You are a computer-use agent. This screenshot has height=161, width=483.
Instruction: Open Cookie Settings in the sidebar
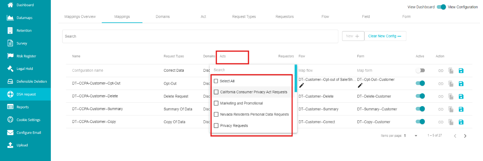[x=25, y=120]
